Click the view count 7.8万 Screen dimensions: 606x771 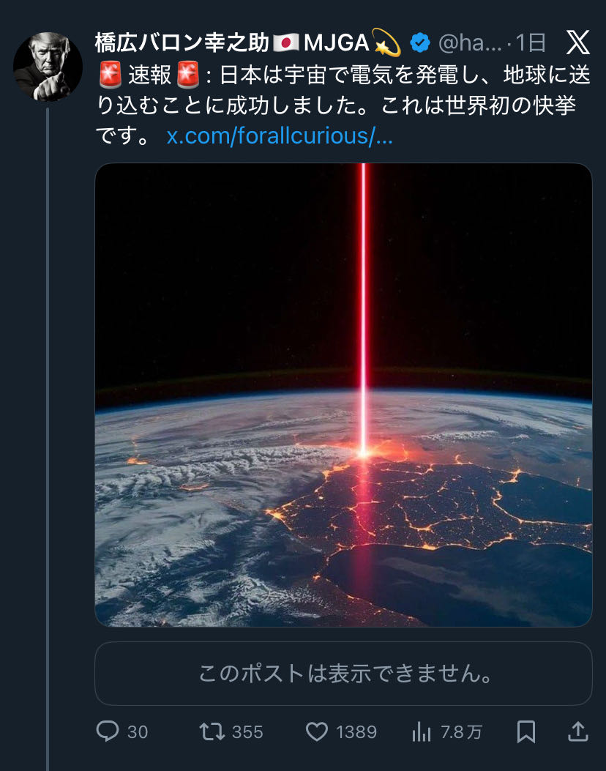coord(461,731)
